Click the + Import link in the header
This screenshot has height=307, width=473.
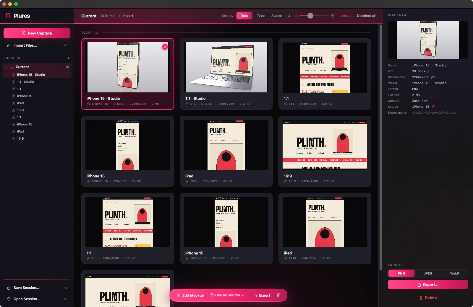[x=126, y=16]
